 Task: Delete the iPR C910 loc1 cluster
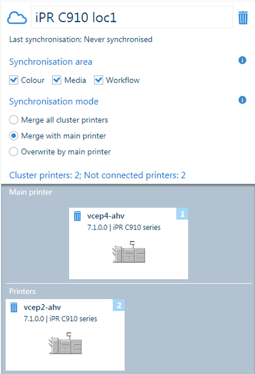[243, 18]
